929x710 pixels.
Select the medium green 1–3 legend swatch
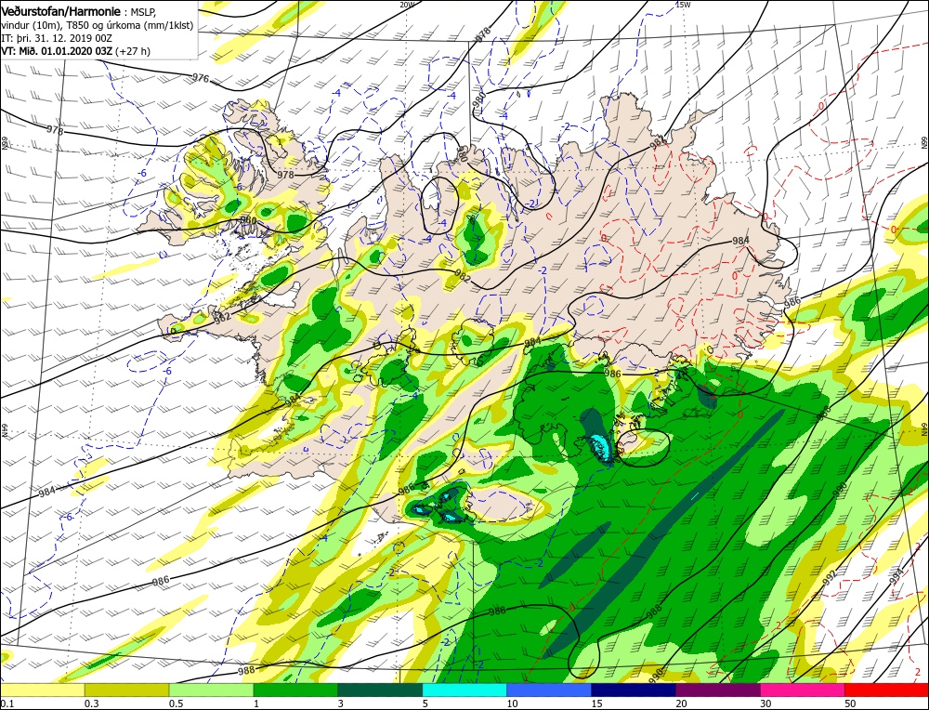(x=295, y=690)
